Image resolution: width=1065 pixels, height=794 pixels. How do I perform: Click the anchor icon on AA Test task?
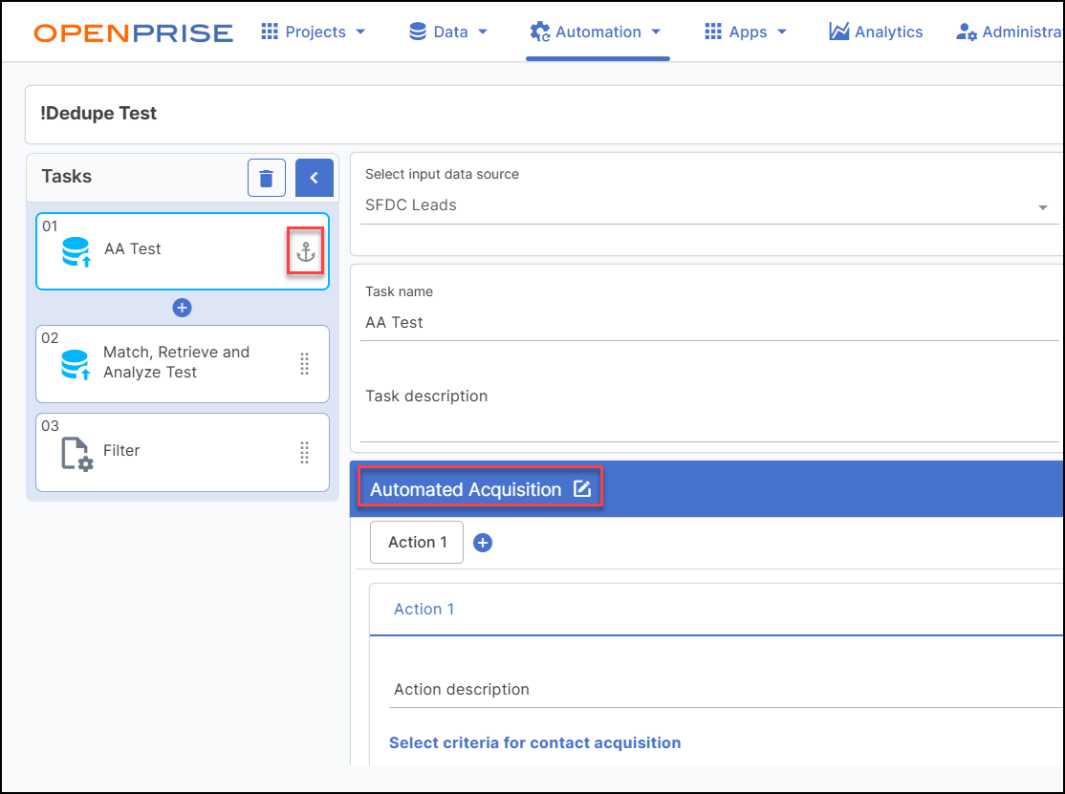pos(305,252)
